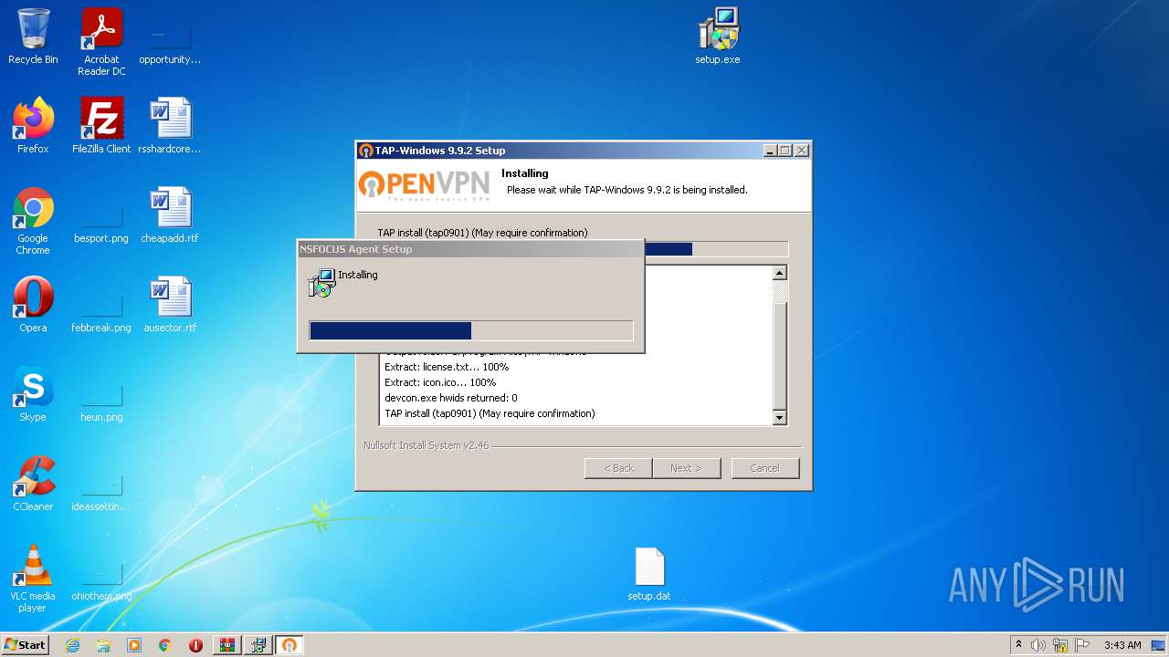Open the volume tray icon
This screenshot has height=657, width=1169.
pyautogui.click(x=1038, y=645)
